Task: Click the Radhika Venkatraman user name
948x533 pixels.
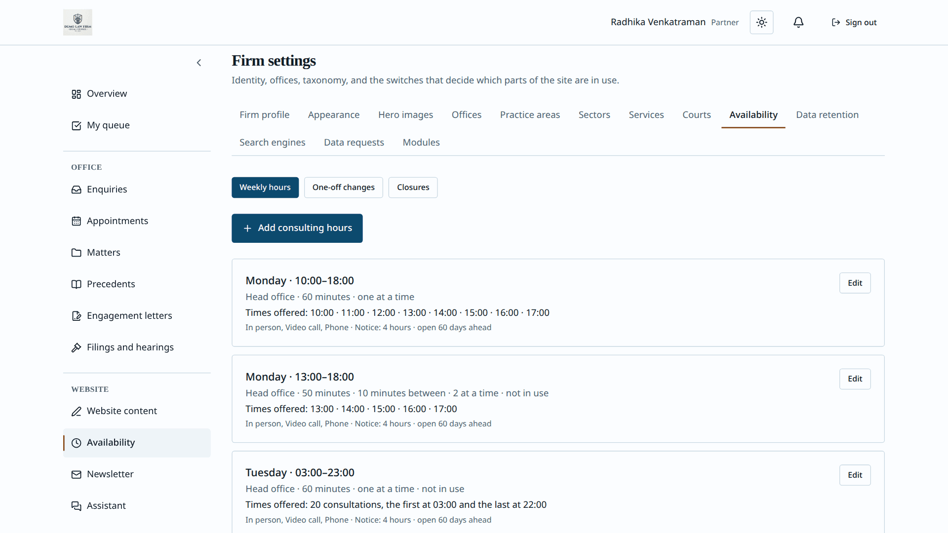Action: (658, 22)
